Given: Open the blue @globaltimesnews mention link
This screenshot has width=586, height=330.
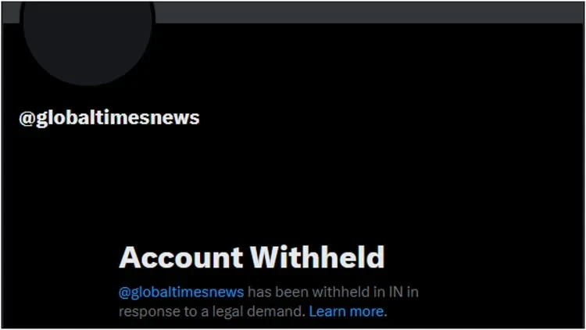Looking at the screenshot, I should [181, 292].
